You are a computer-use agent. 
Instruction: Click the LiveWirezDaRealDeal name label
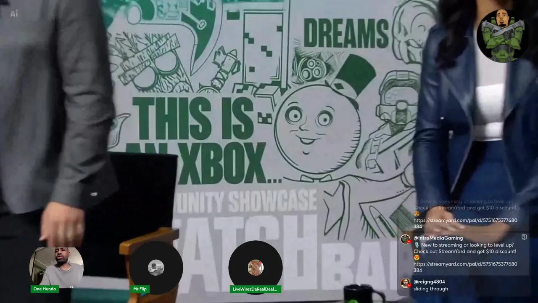256,289
